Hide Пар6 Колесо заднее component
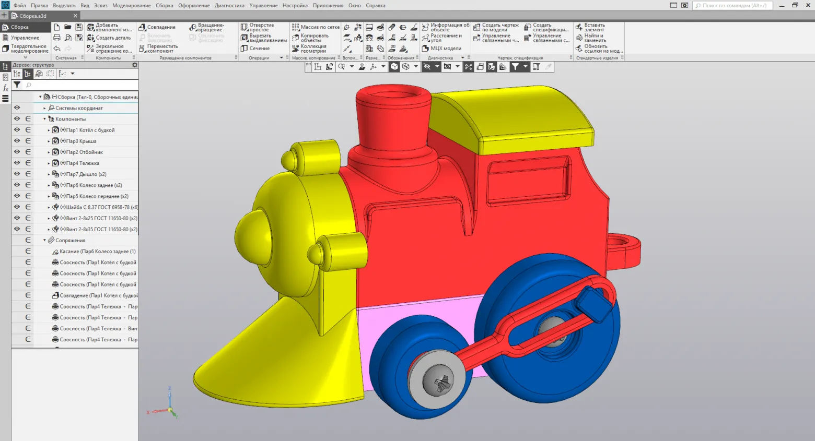This screenshot has width=815, height=441. (17, 185)
